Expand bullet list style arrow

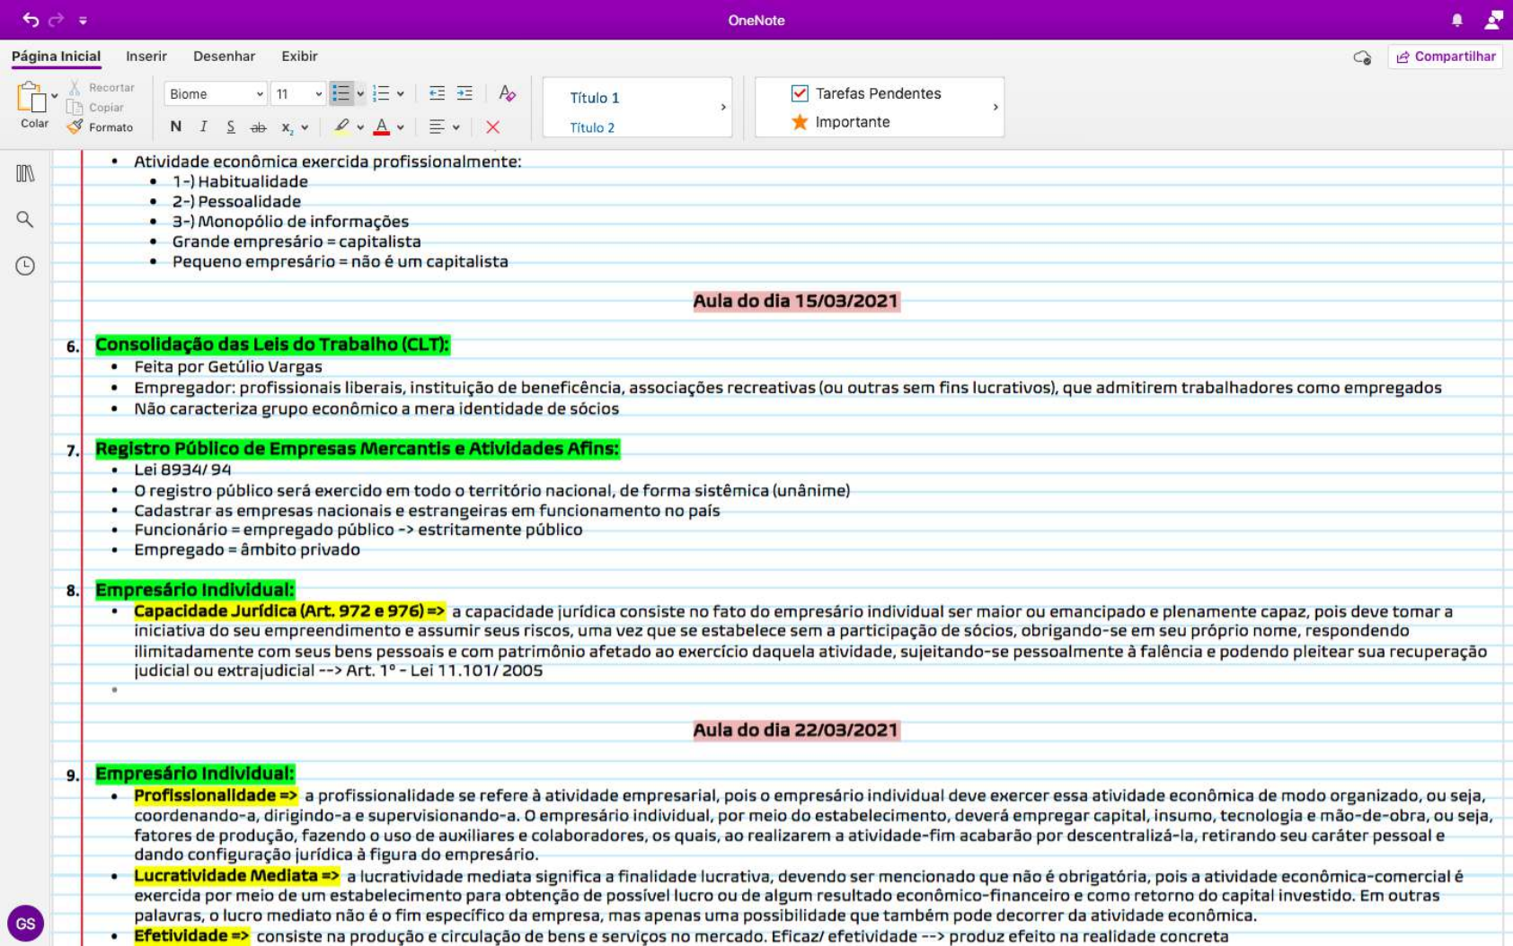(360, 93)
